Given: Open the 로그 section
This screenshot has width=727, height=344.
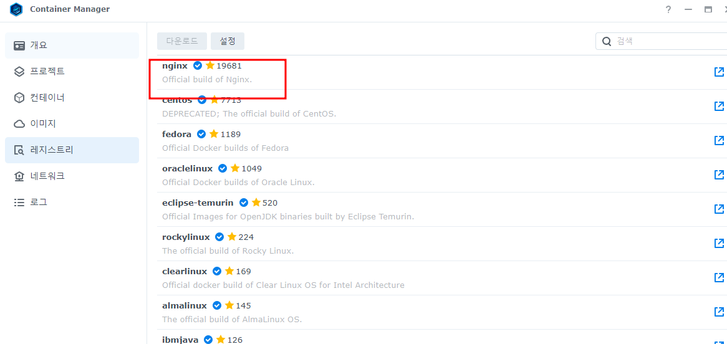Looking at the screenshot, I should pos(72,203).
